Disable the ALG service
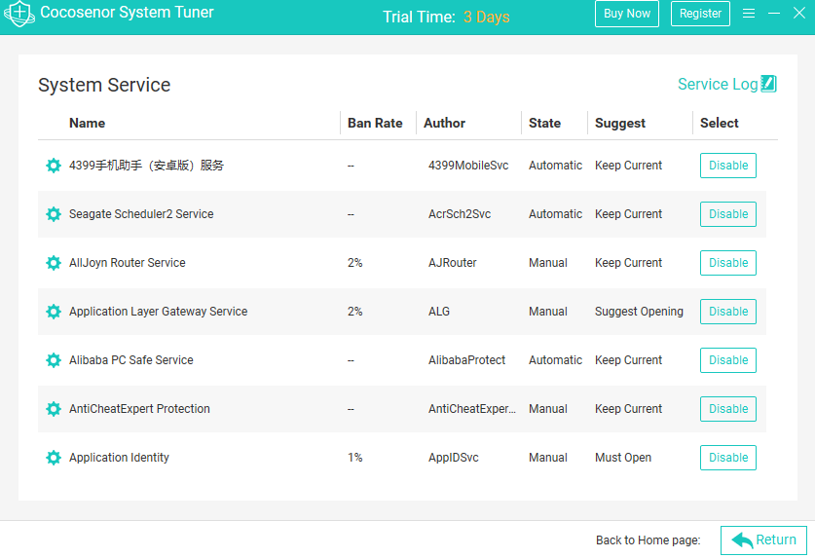815x558 pixels. 727,312
